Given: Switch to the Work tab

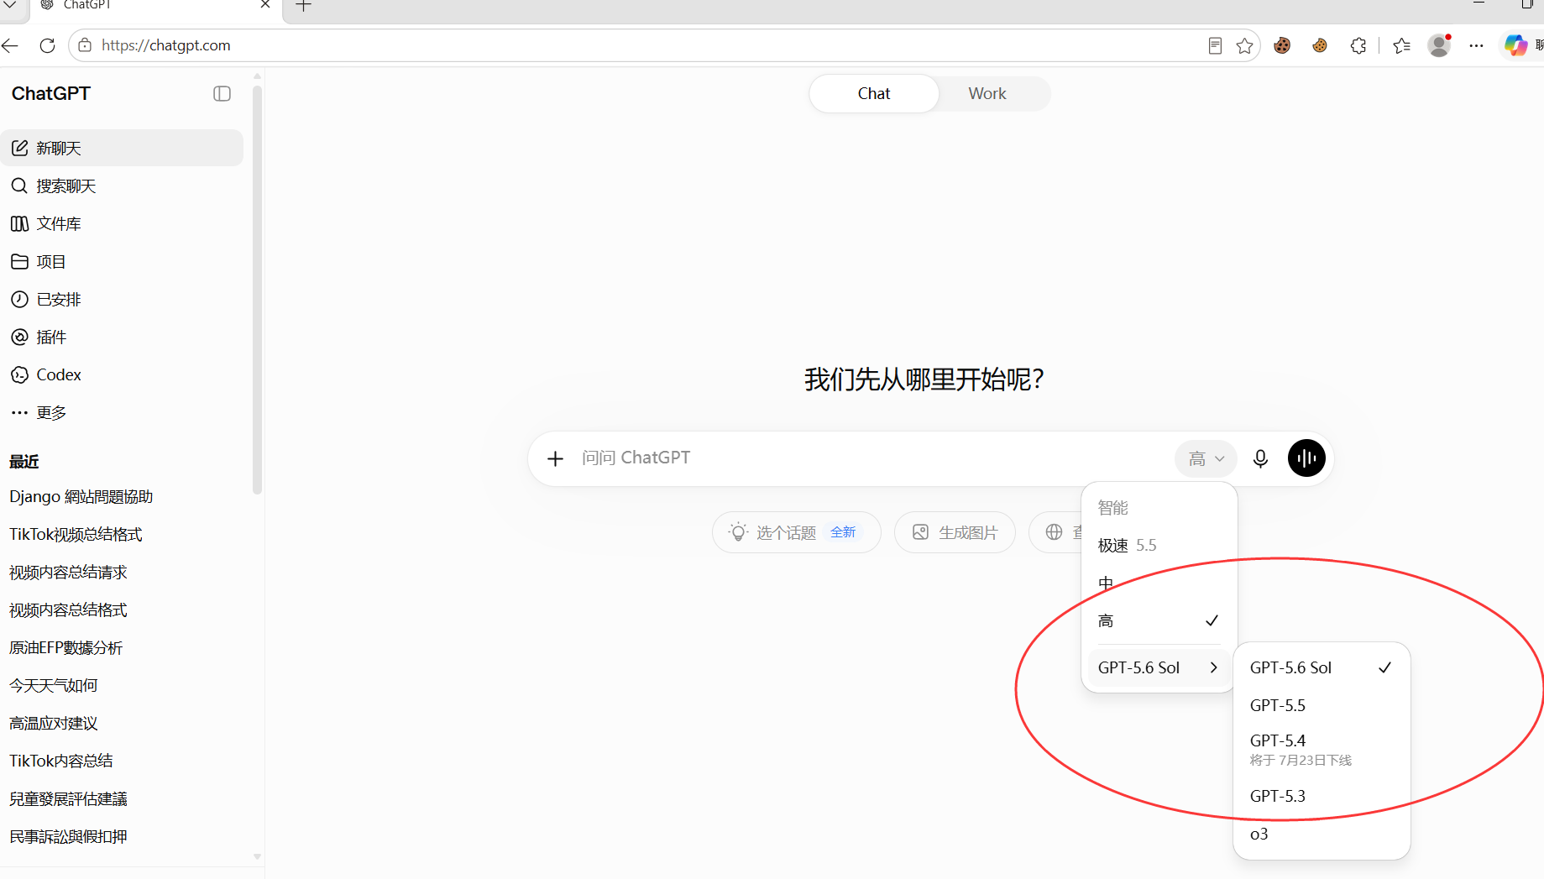Looking at the screenshot, I should click(x=987, y=93).
